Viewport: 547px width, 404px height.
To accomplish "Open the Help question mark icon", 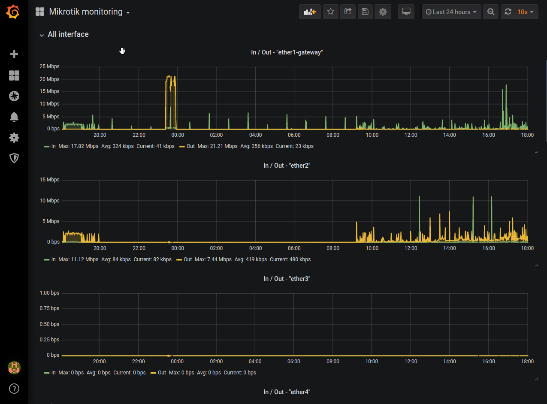I will [x=14, y=389].
